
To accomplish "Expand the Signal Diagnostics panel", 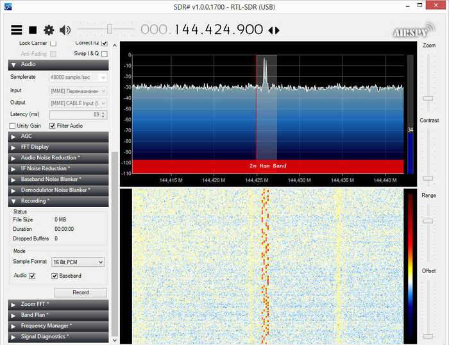I will pos(58,337).
